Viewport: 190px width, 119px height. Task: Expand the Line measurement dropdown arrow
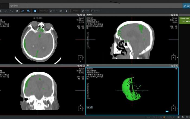click(x=57, y=11)
